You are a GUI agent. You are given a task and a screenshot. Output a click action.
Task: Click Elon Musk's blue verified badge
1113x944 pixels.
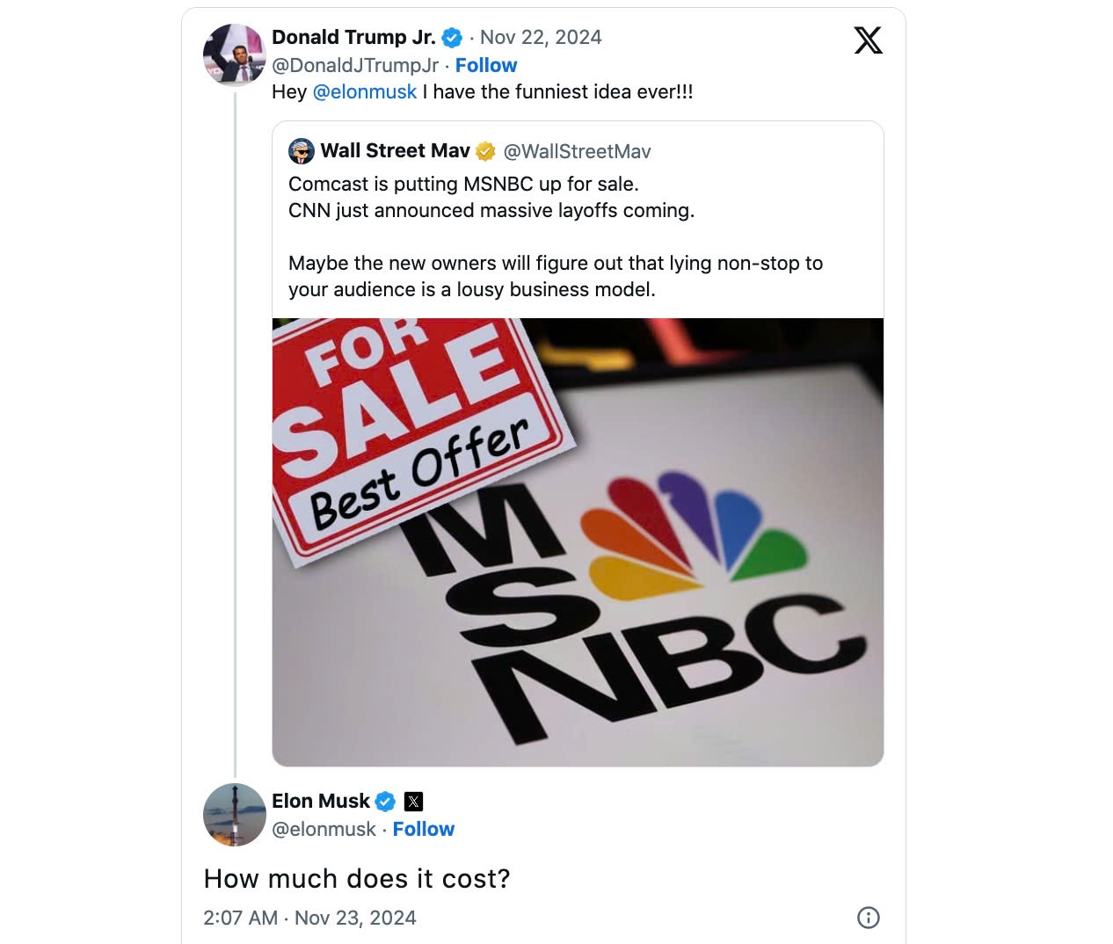point(385,802)
